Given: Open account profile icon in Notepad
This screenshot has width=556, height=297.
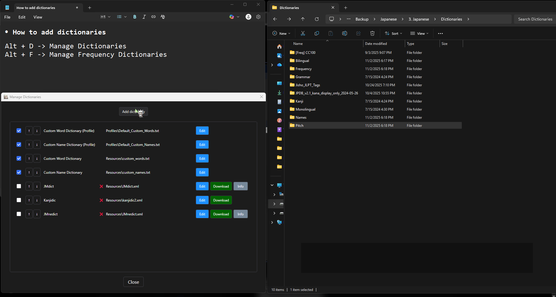Looking at the screenshot, I should [248, 17].
